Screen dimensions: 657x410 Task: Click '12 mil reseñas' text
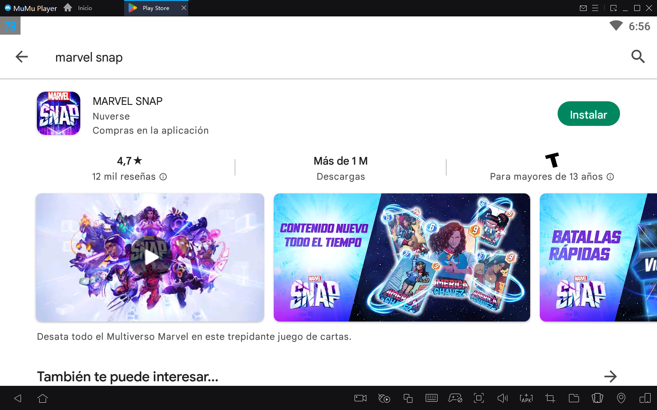[x=124, y=176]
